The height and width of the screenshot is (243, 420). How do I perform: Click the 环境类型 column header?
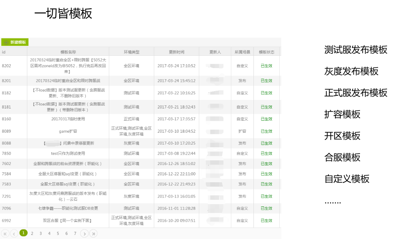pos(132,52)
